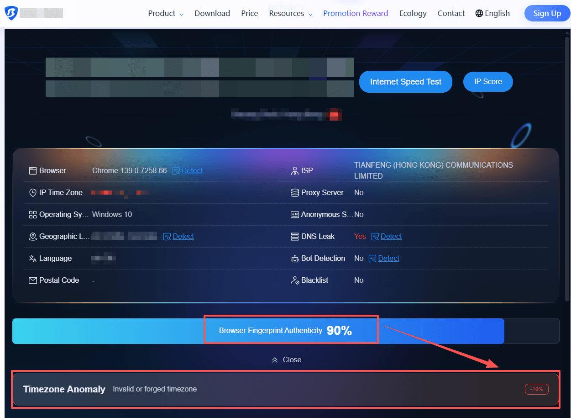This screenshot has width=571, height=418.
Task: Click the globe language icon
Action: 479,13
